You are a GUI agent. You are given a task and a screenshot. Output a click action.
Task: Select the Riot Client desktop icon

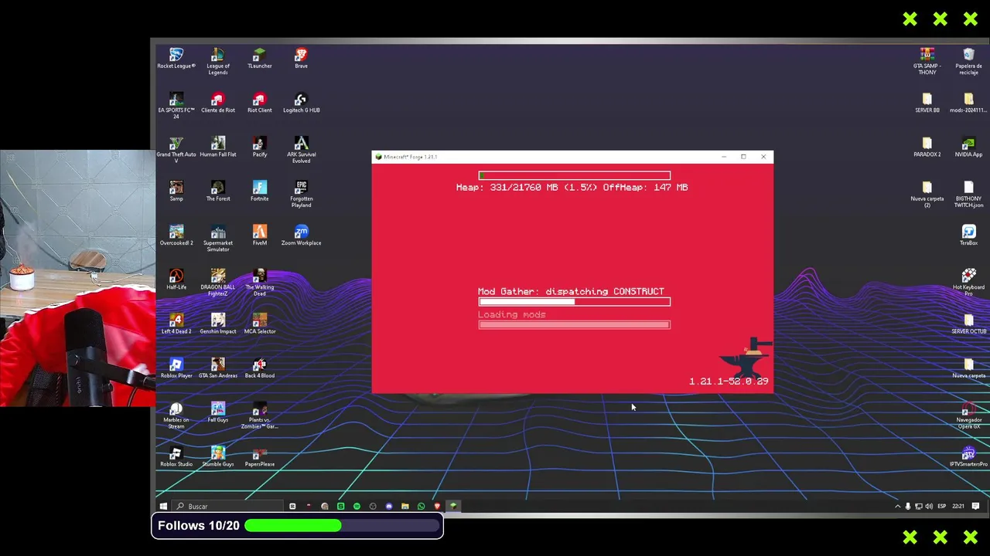[260, 103]
